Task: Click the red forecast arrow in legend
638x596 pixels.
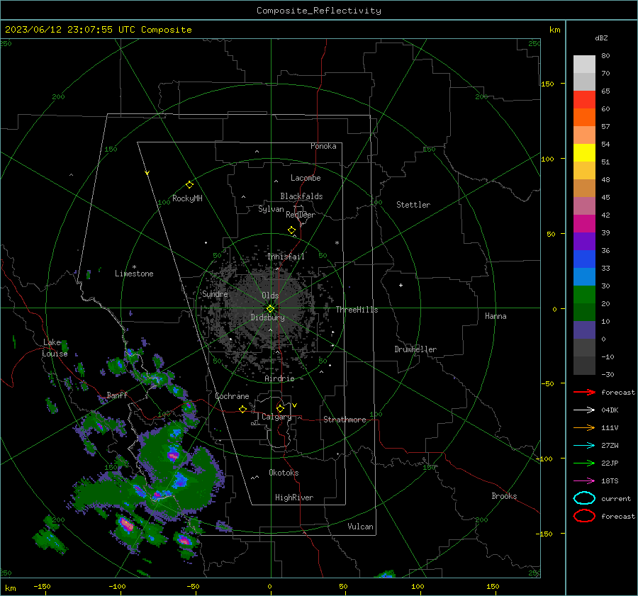Action: point(584,392)
